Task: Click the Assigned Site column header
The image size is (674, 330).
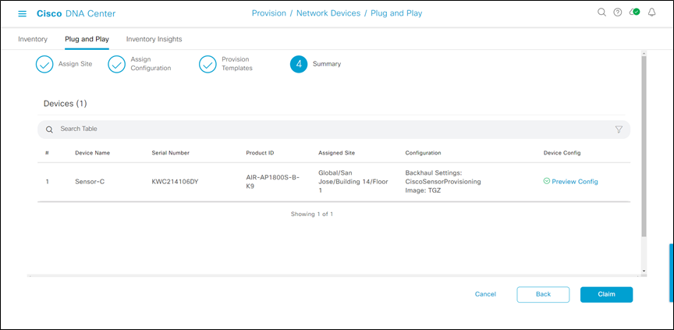Action: (336, 153)
